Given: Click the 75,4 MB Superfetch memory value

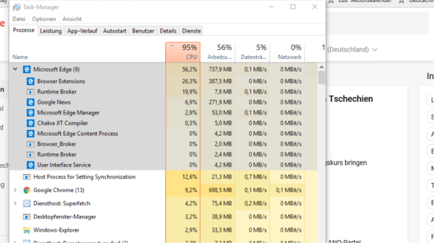Looking at the screenshot, I should (x=222, y=203).
